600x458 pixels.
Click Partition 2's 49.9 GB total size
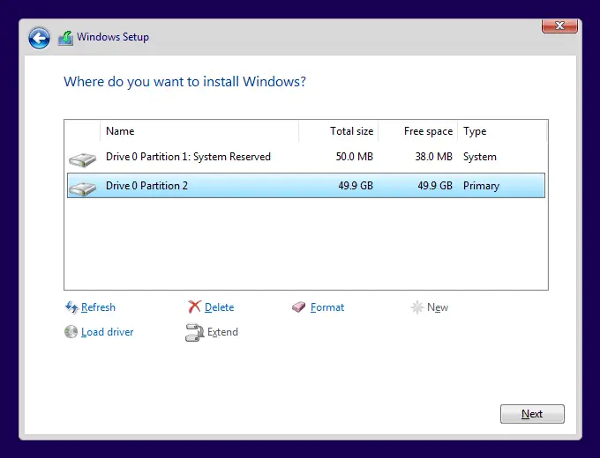click(x=356, y=186)
